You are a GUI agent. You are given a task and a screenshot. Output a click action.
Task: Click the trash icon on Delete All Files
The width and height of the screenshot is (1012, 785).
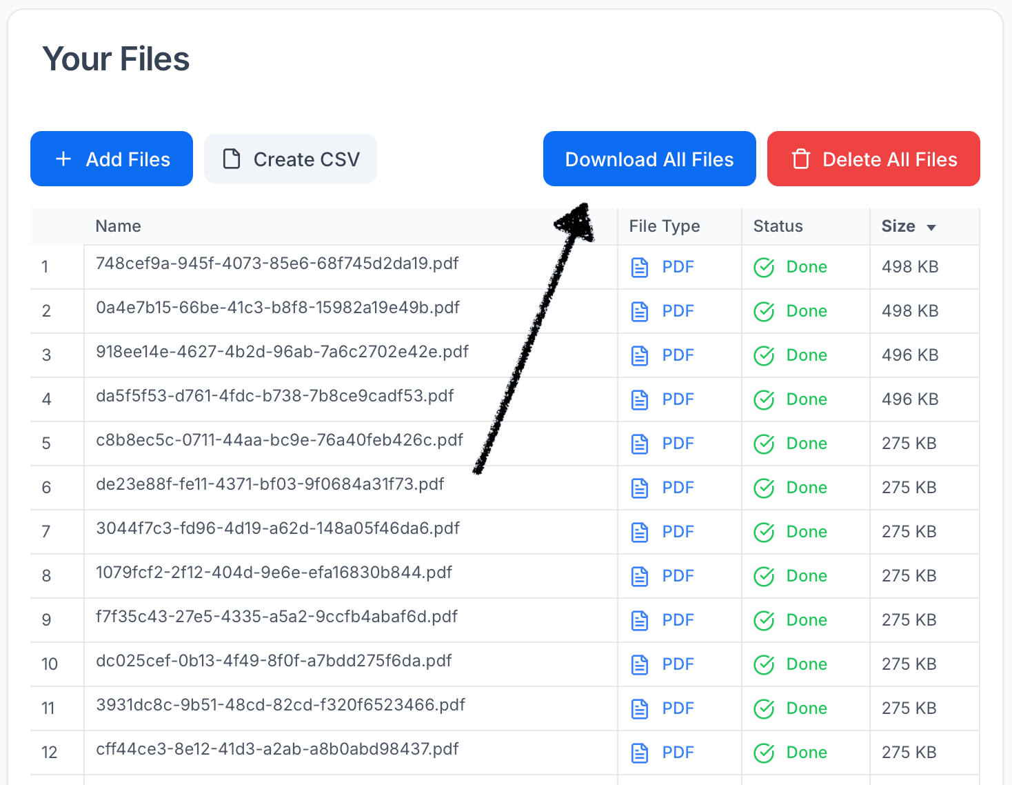(801, 159)
